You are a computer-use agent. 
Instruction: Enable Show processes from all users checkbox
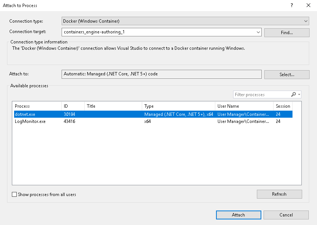pyautogui.click(x=14, y=195)
